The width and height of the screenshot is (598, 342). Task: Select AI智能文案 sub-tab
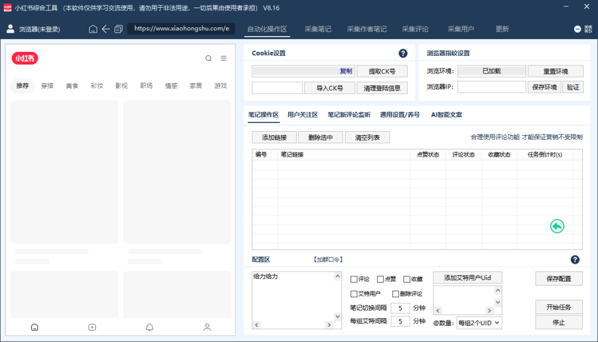[446, 115]
